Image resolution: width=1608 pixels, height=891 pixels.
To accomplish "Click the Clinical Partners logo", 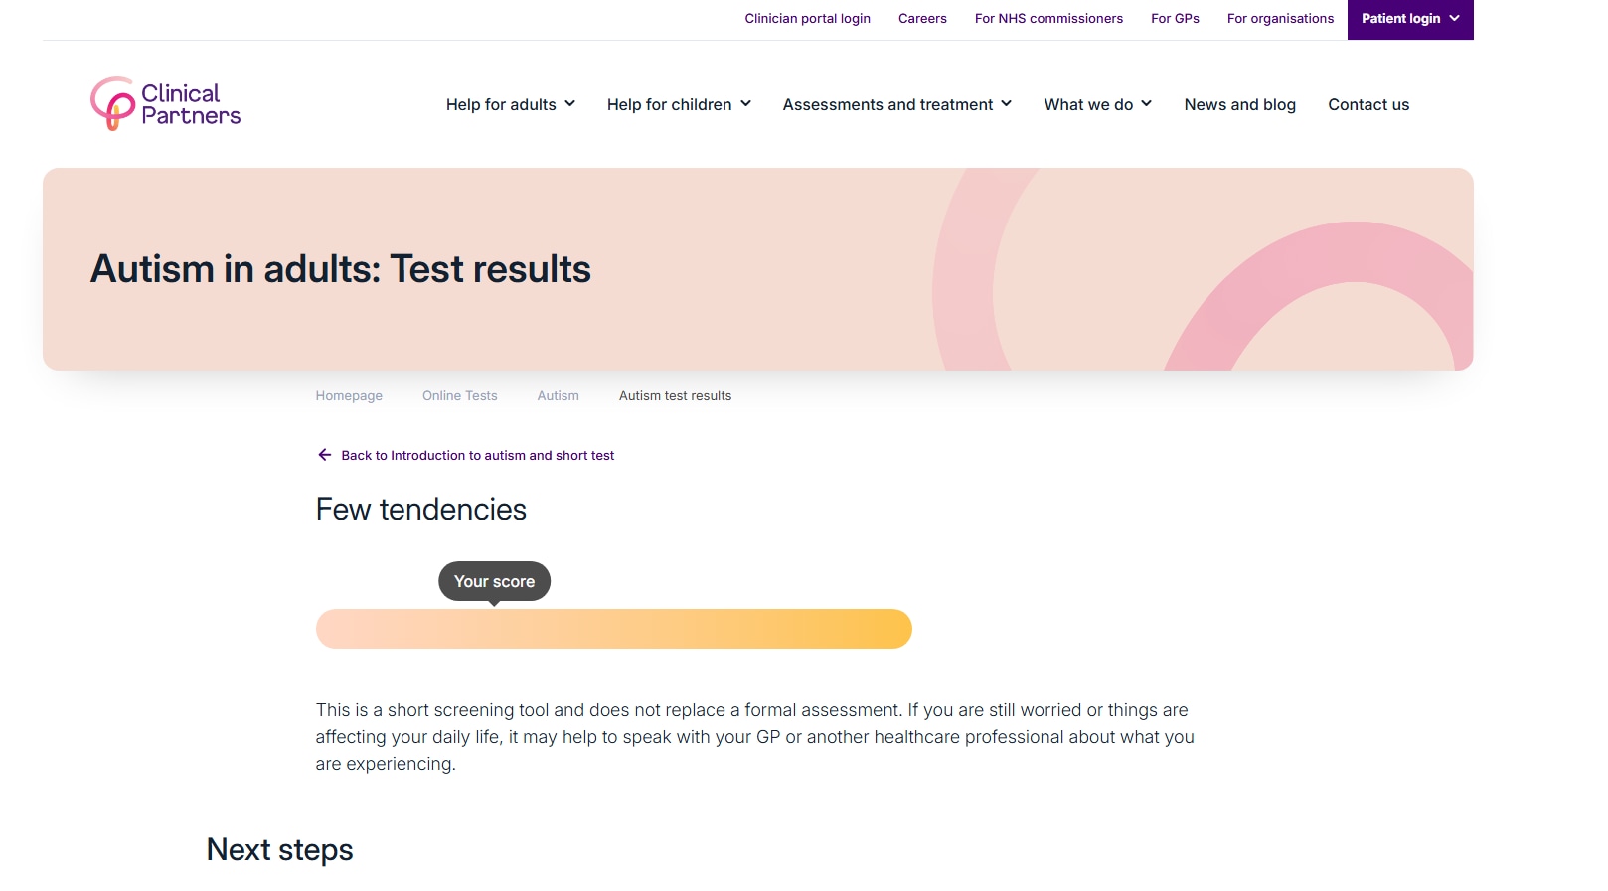I will (166, 104).
